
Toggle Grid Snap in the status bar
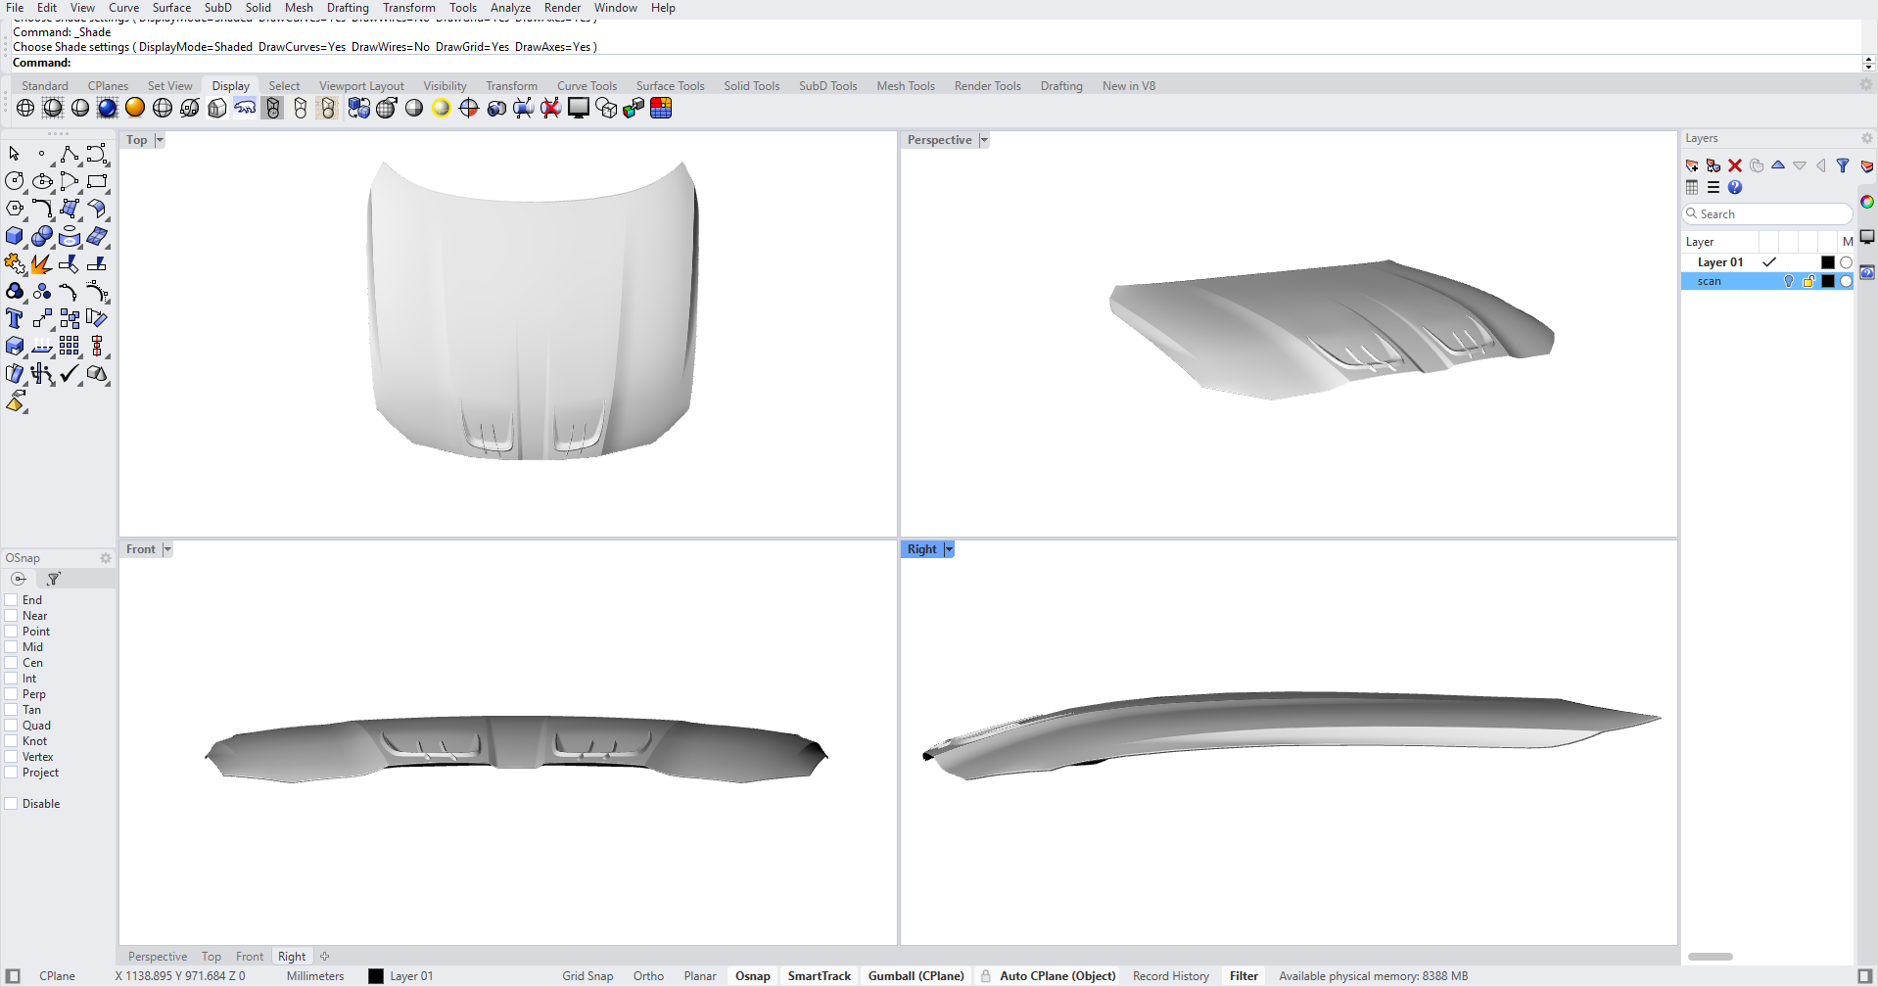pos(587,976)
